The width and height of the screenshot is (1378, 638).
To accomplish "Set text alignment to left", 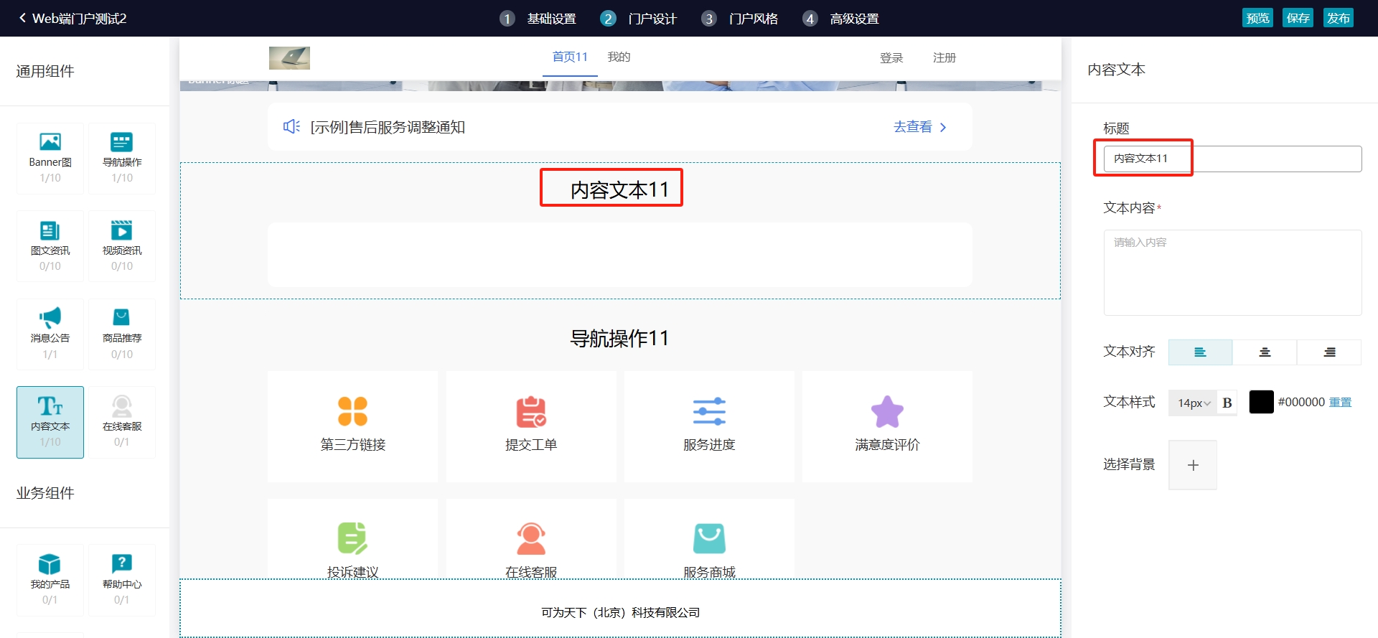I will (x=1200, y=352).
